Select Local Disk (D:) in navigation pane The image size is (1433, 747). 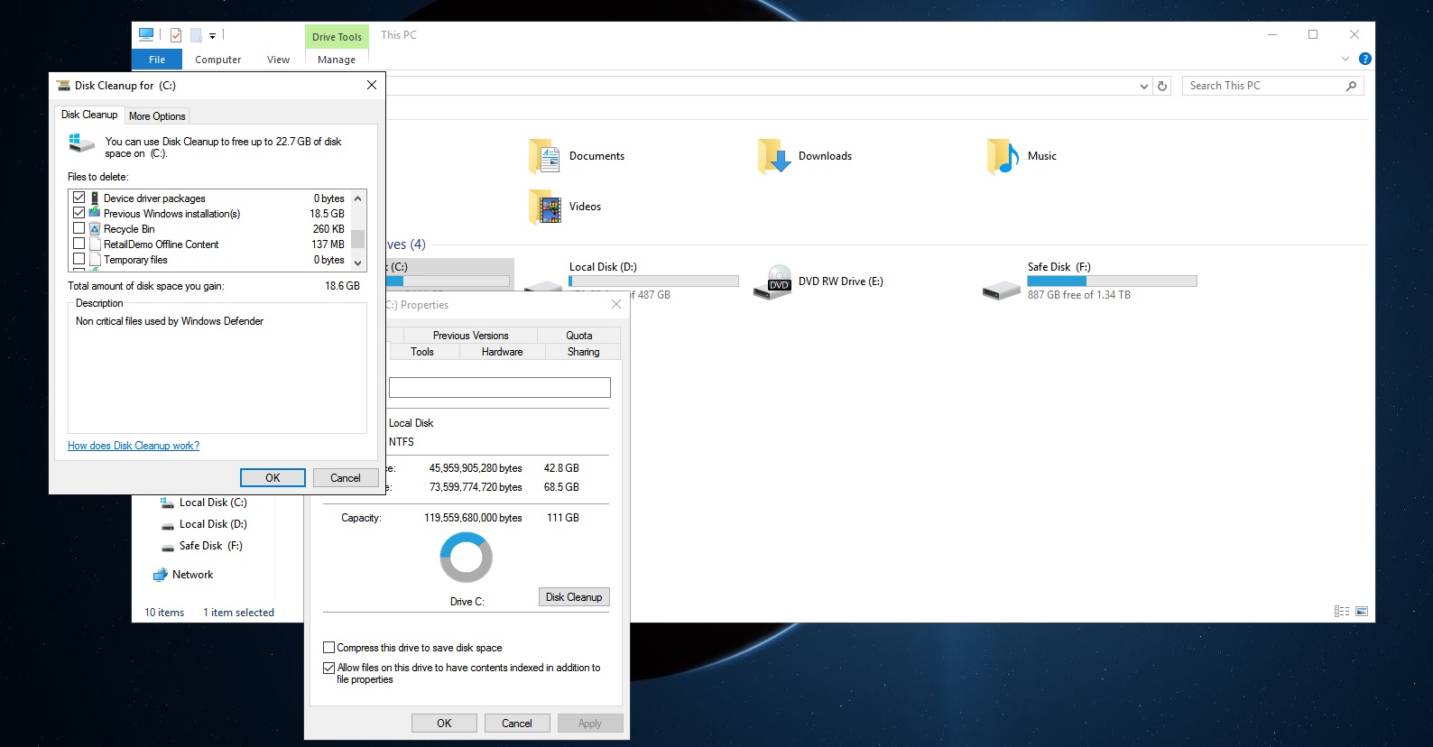[x=213, y=524]
